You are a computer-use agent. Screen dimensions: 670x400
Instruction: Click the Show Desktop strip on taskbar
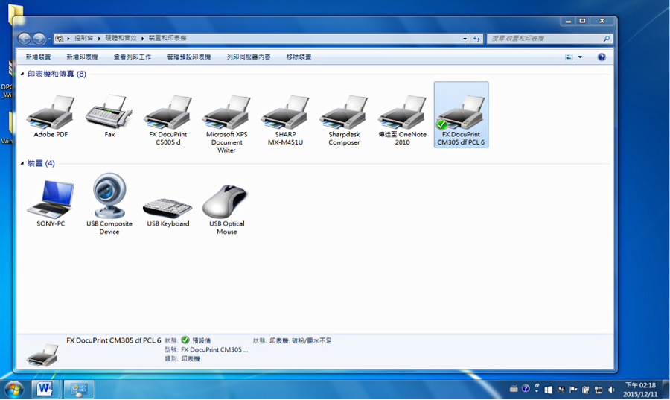(x=666, y=390)
